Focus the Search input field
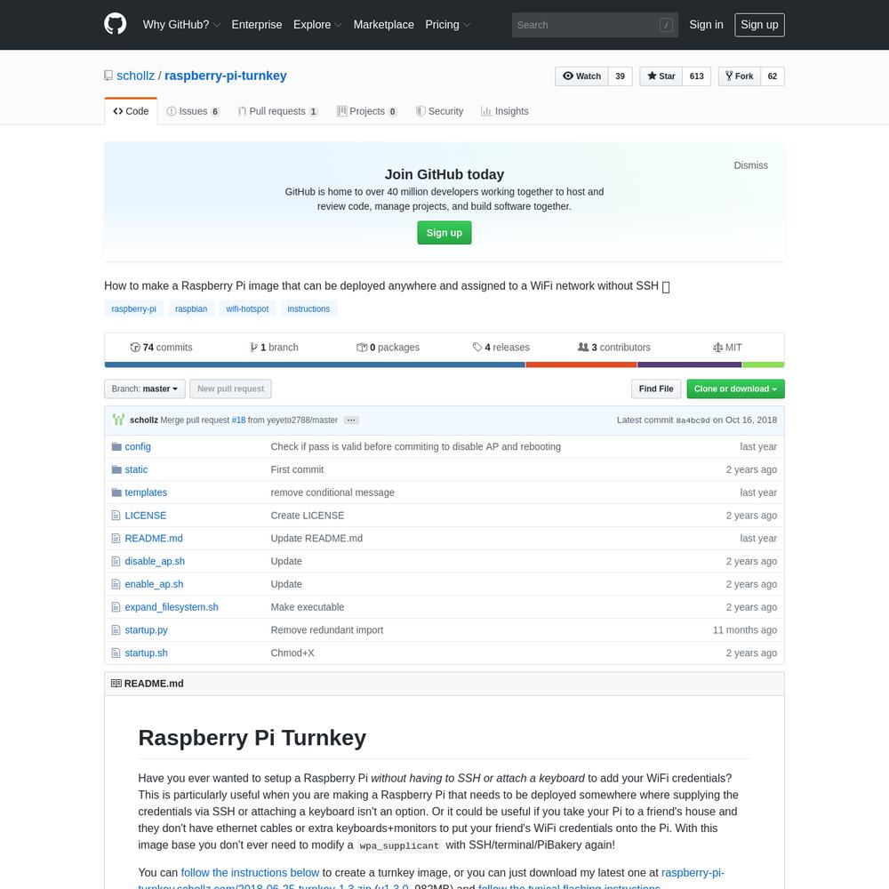Image resolution: width=889 pixels, height=889 pixels. [595, 25]
